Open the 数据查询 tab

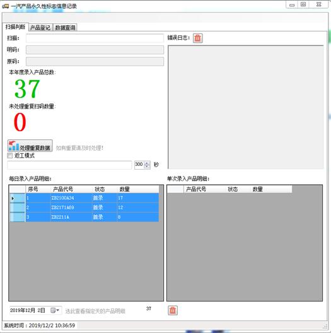65,28
